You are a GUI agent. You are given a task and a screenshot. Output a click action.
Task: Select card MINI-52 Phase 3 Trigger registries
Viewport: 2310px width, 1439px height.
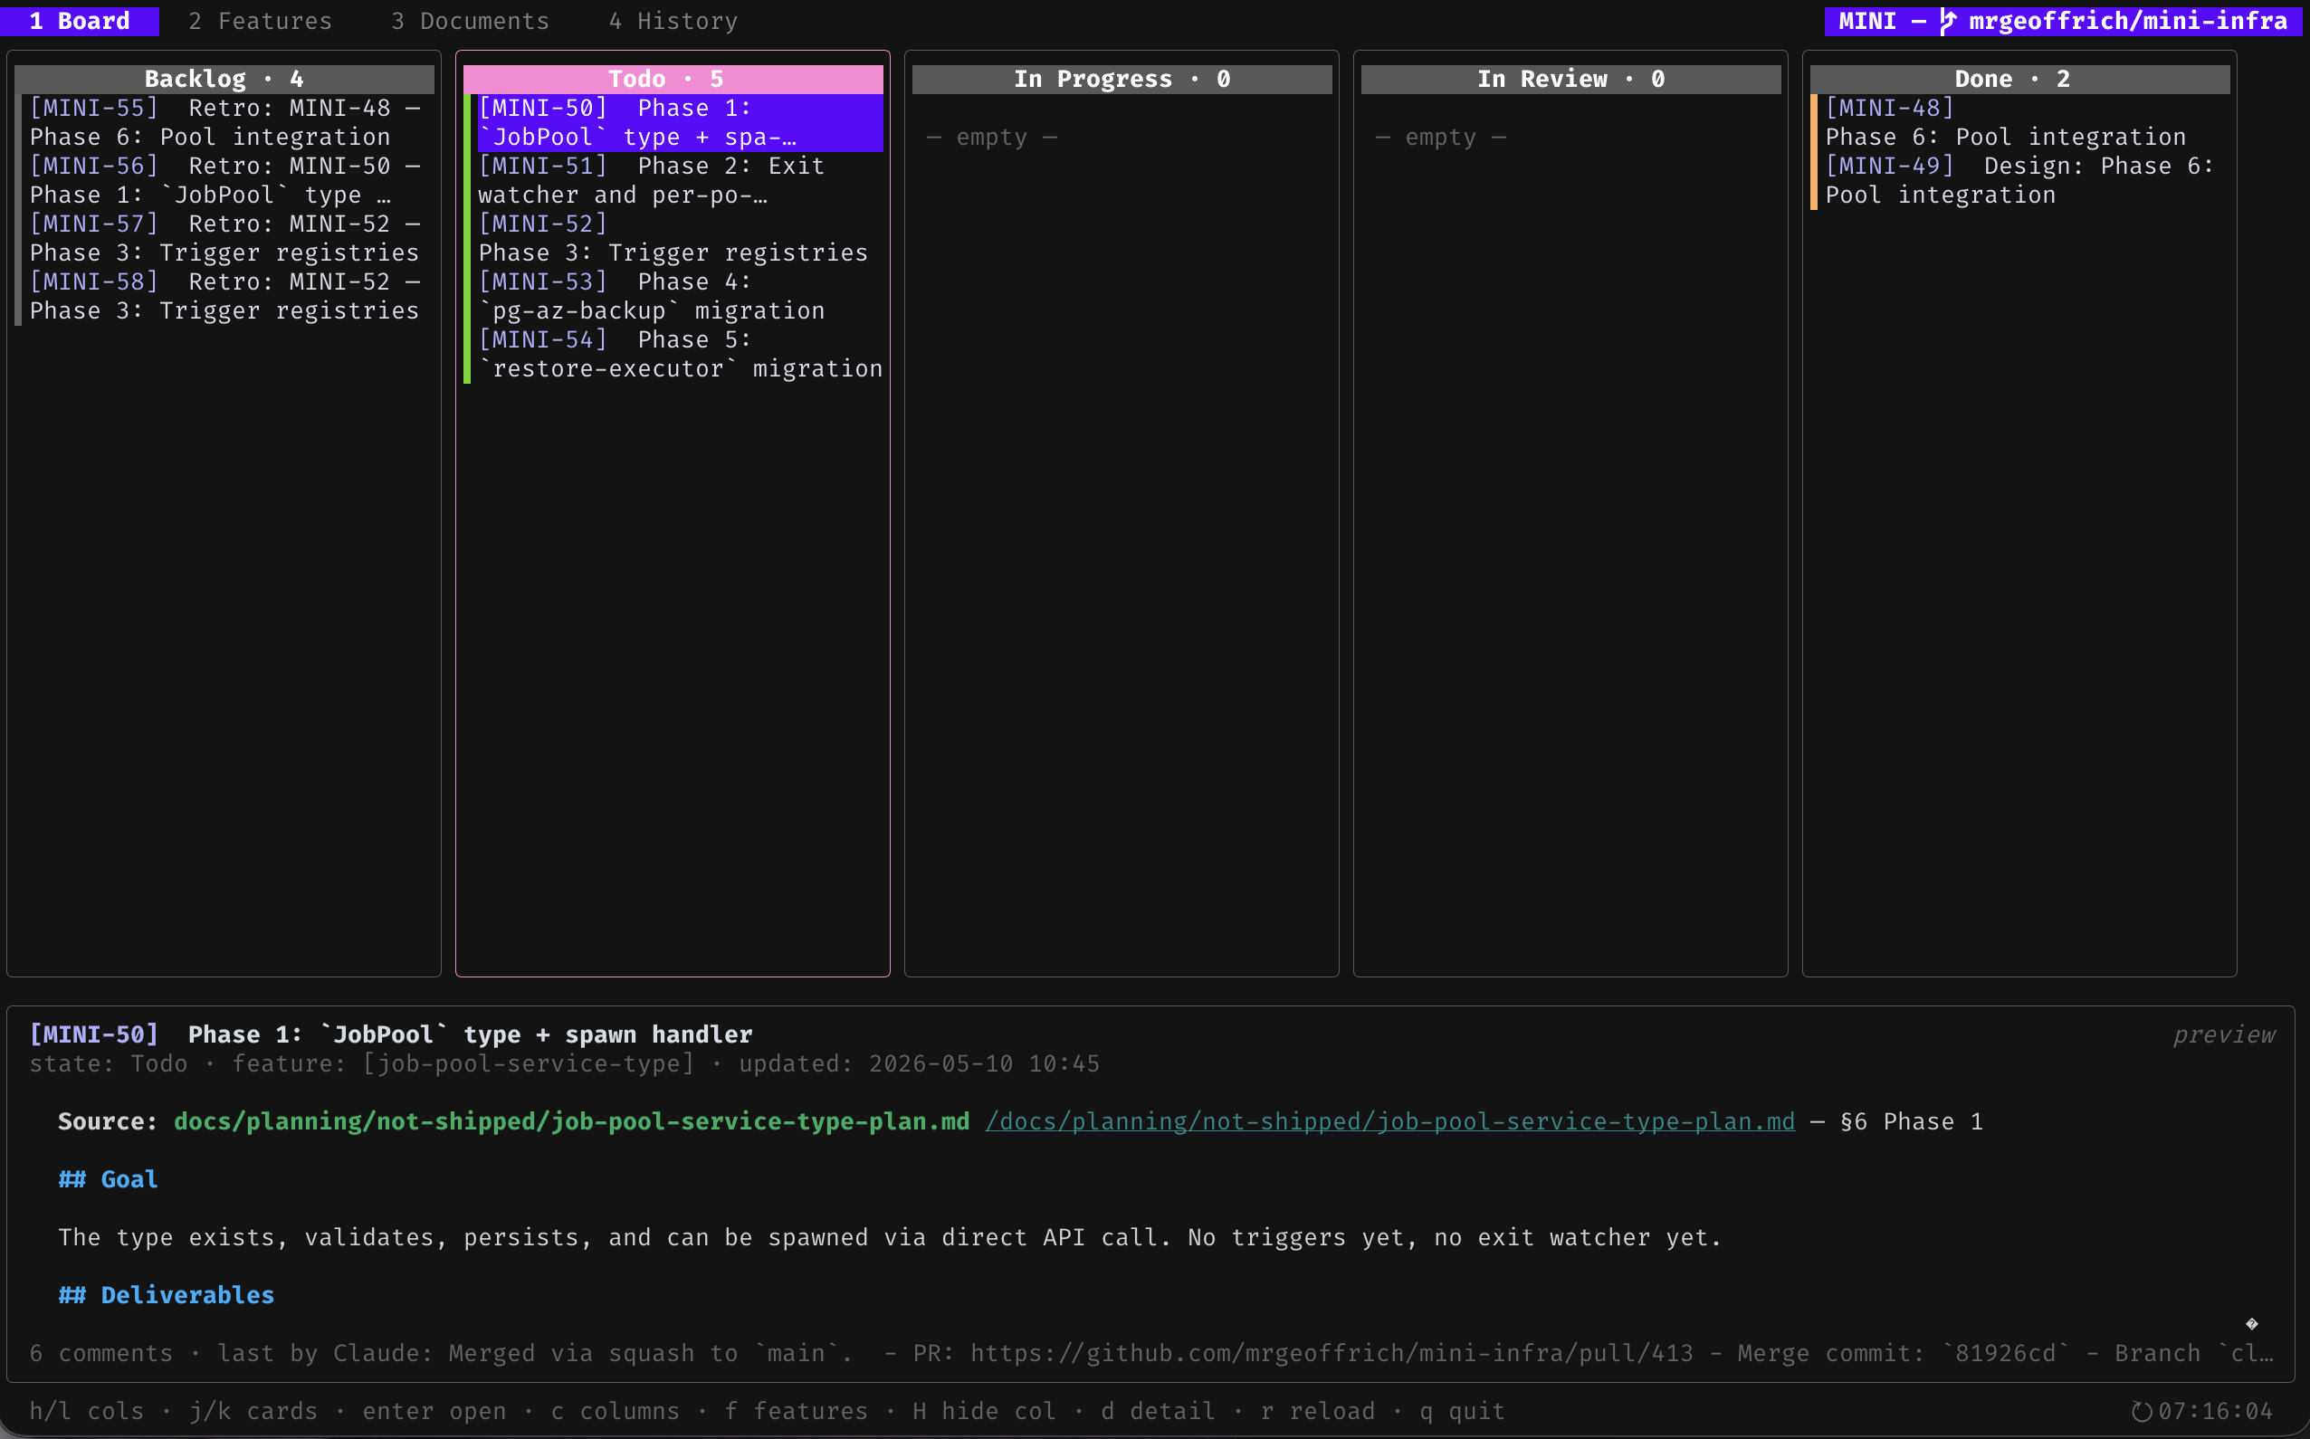(680, 239)
